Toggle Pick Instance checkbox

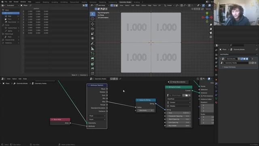click(202, 96)
